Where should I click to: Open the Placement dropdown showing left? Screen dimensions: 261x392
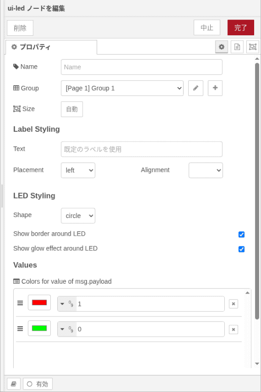coord(78,170)
